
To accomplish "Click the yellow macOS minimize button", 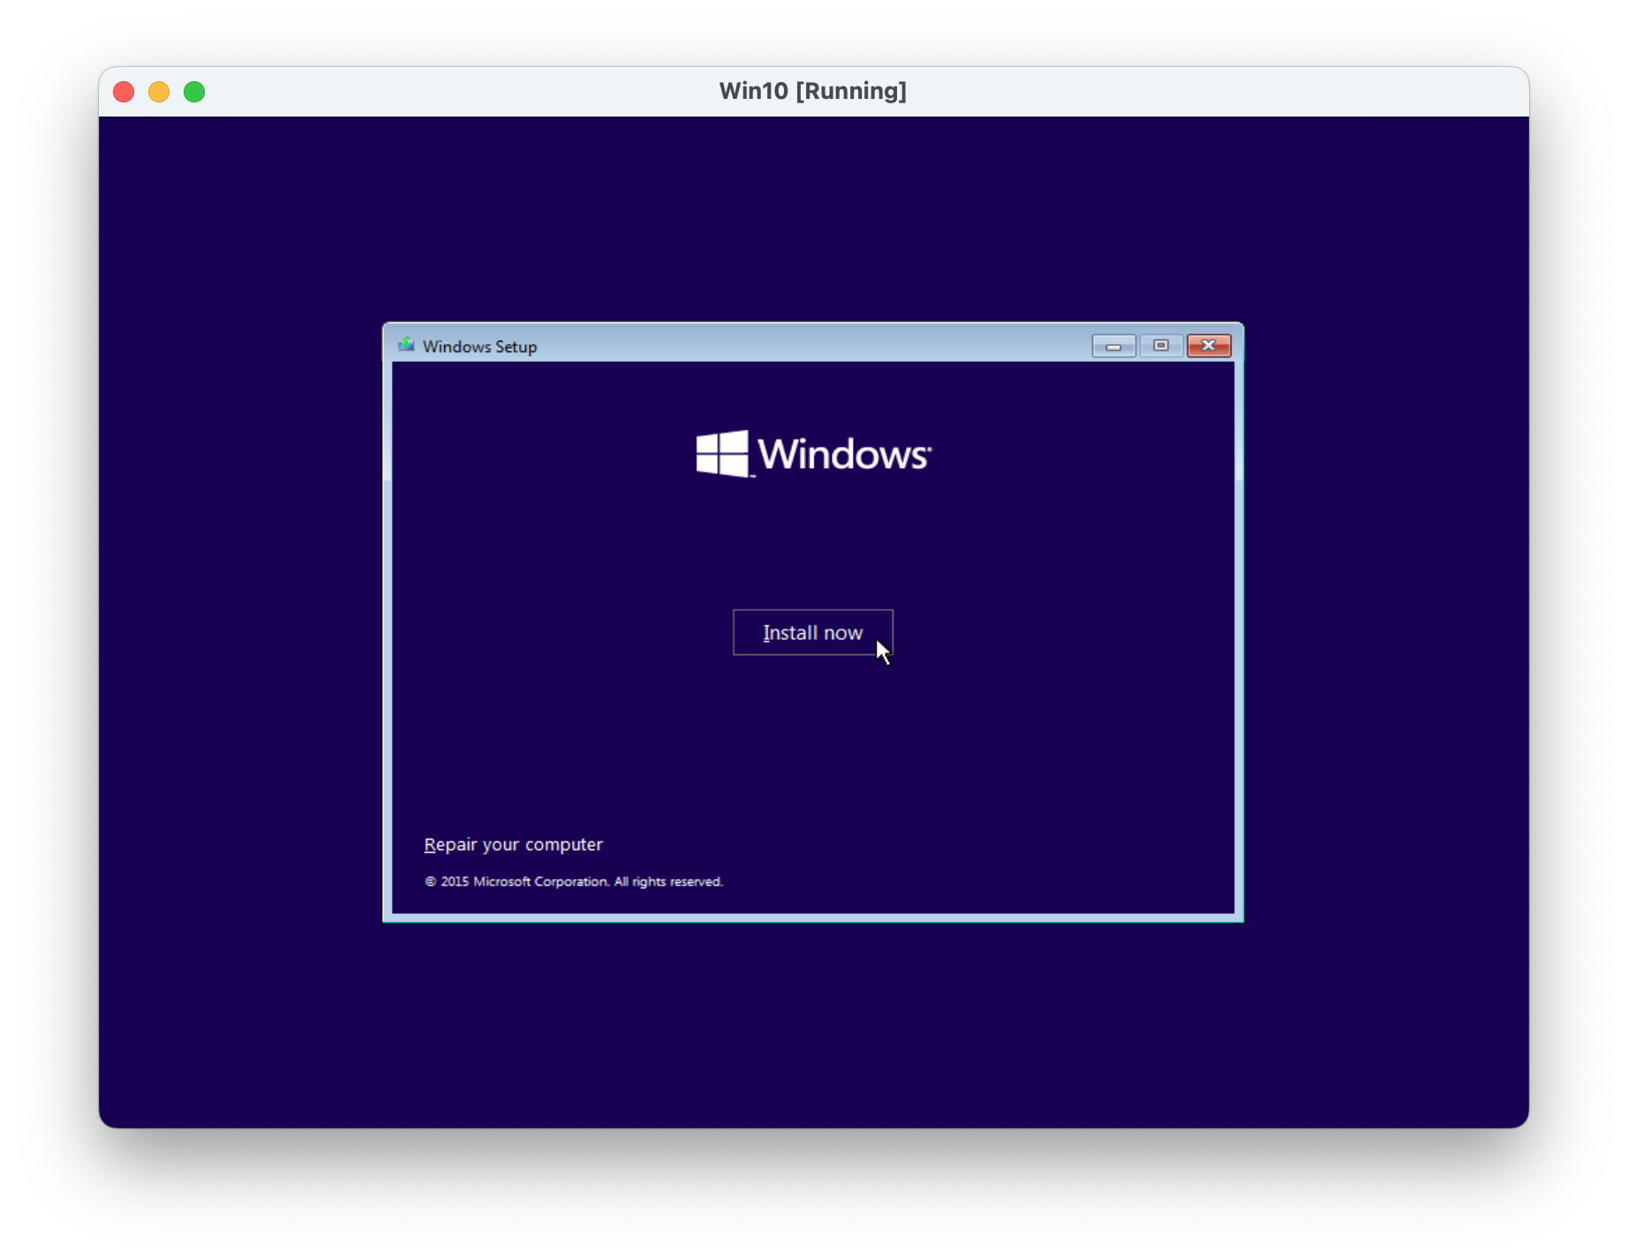I will coord(159,92).
